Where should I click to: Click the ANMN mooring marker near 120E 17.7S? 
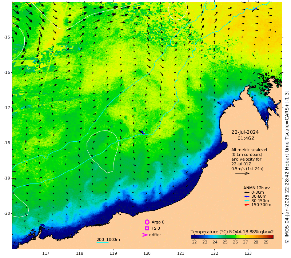pyautogui.click(x=142, y=132)
